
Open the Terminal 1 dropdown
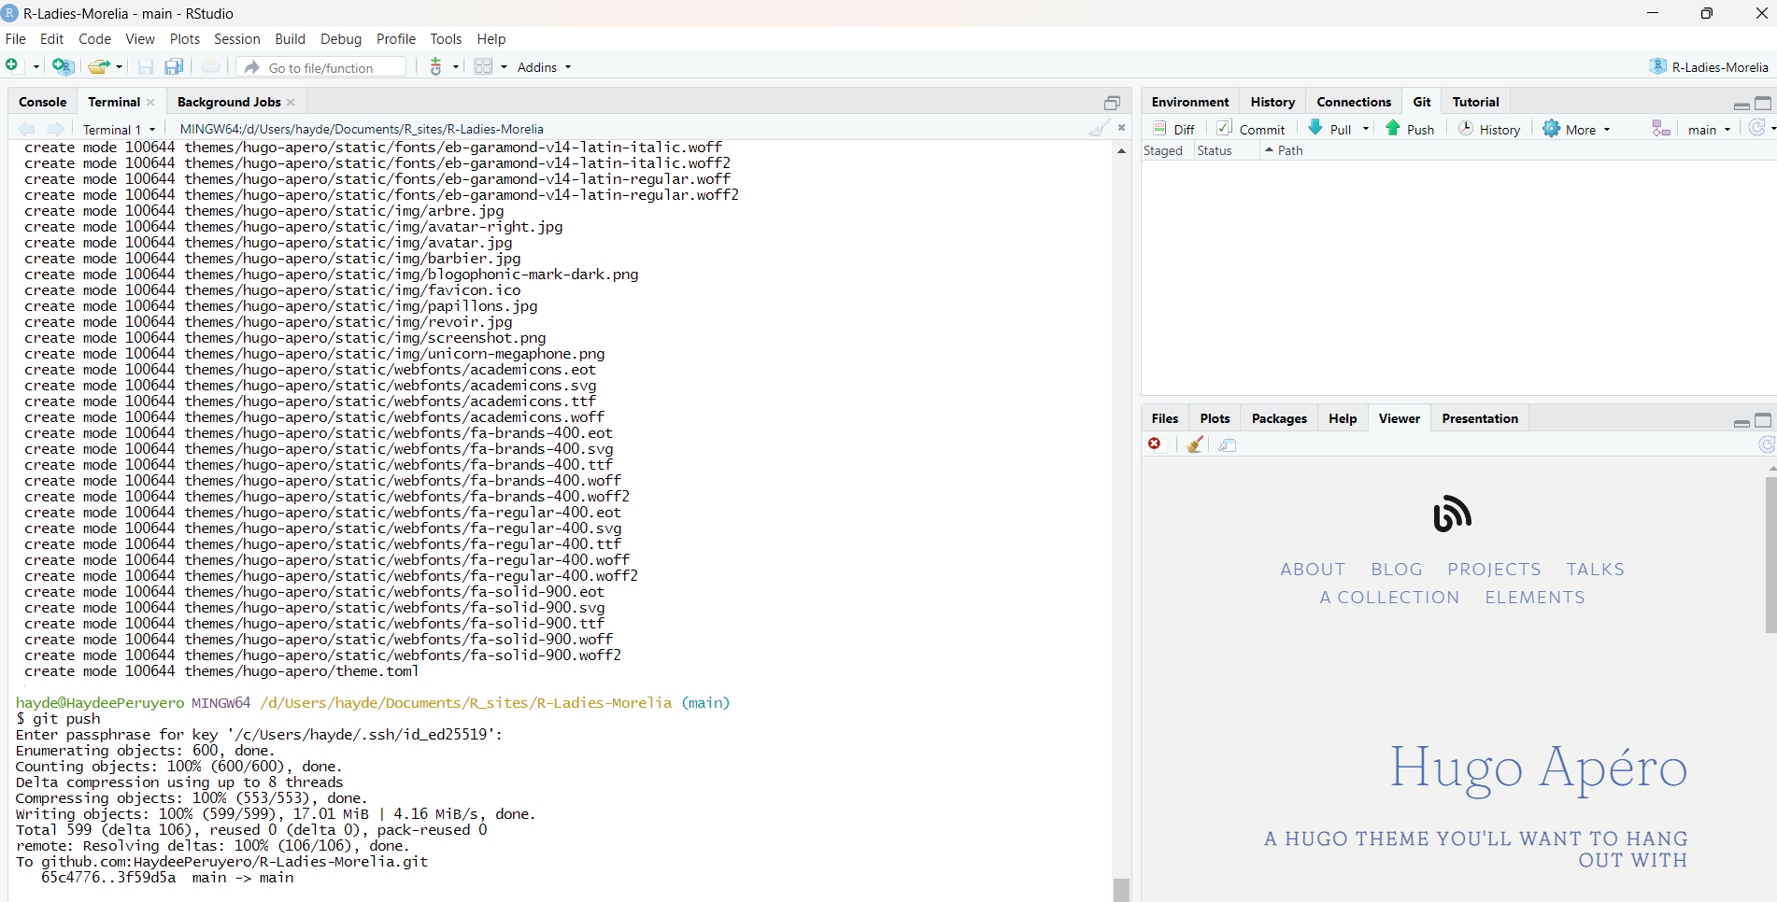click(119, 129)
